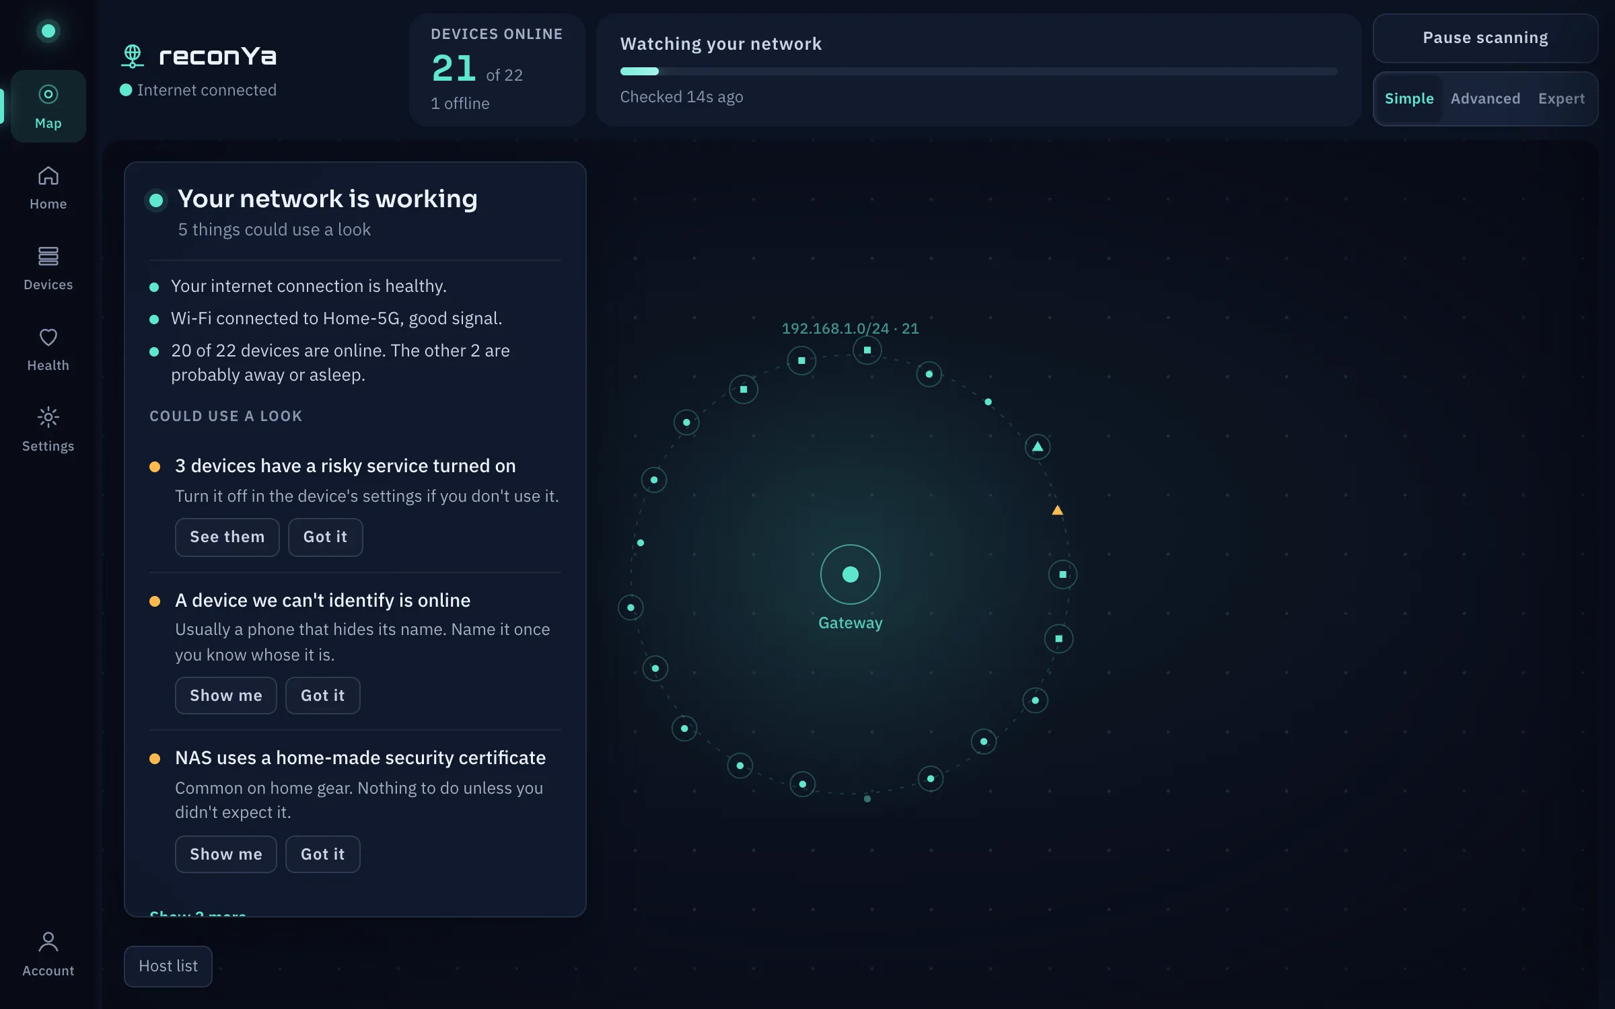See them: devices with risky service
This screenshot has width=1615, height=1009.
click(227, 537)
